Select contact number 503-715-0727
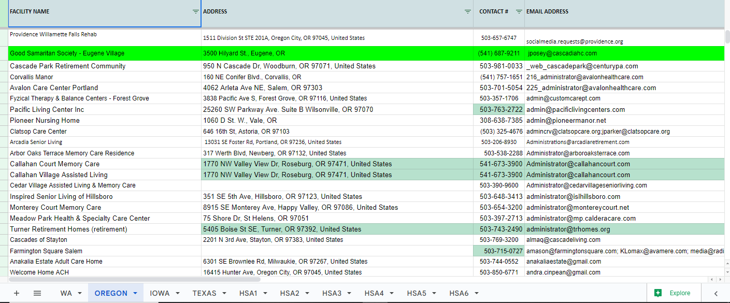The height and width of the screenshot is (303, 730). [499, 251]
